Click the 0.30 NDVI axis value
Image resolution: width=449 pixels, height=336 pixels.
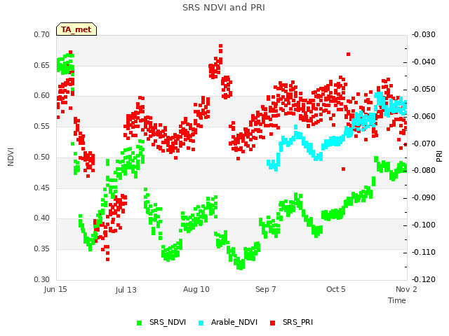click(x=42, y=279)
